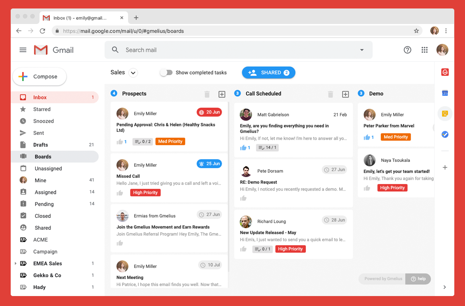Viewport: 465px width, 306px height.
Task: Click the Gmail logo
Action: coord(54,50)
